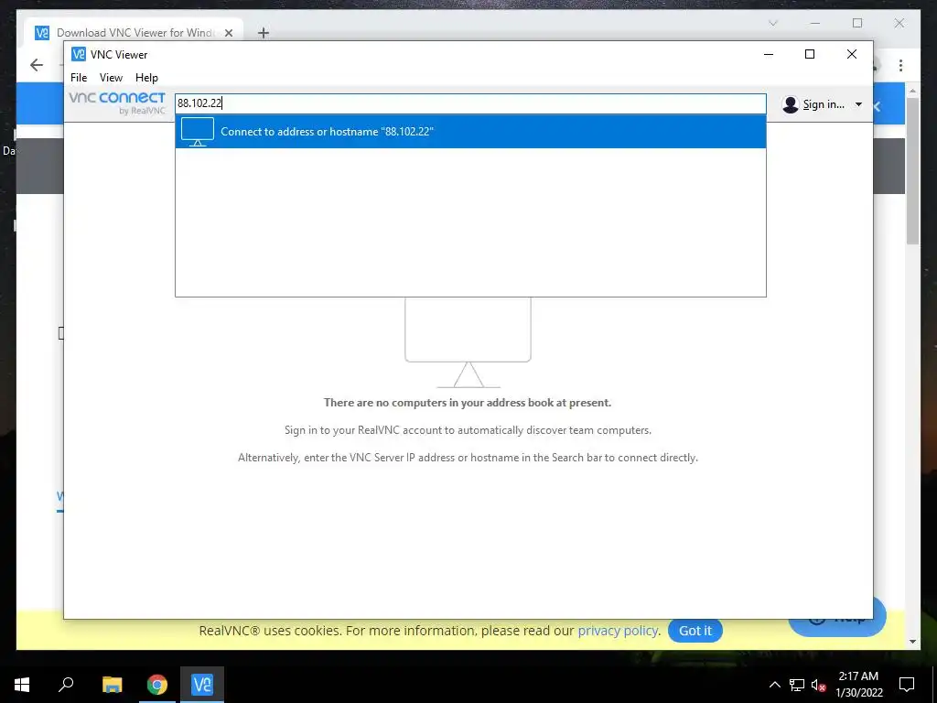Click the VNC Viewer taskbar icon
Screen dimensions: 937x703
(x=202, y=685)
